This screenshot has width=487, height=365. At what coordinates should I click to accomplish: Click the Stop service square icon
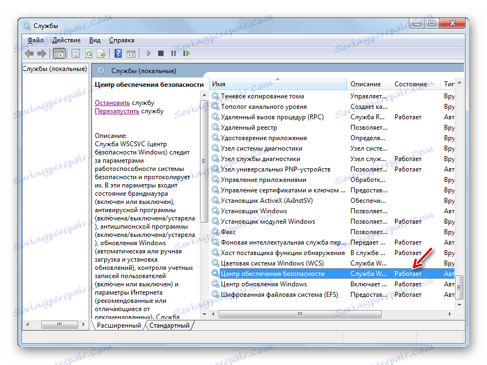click(160, 54)
